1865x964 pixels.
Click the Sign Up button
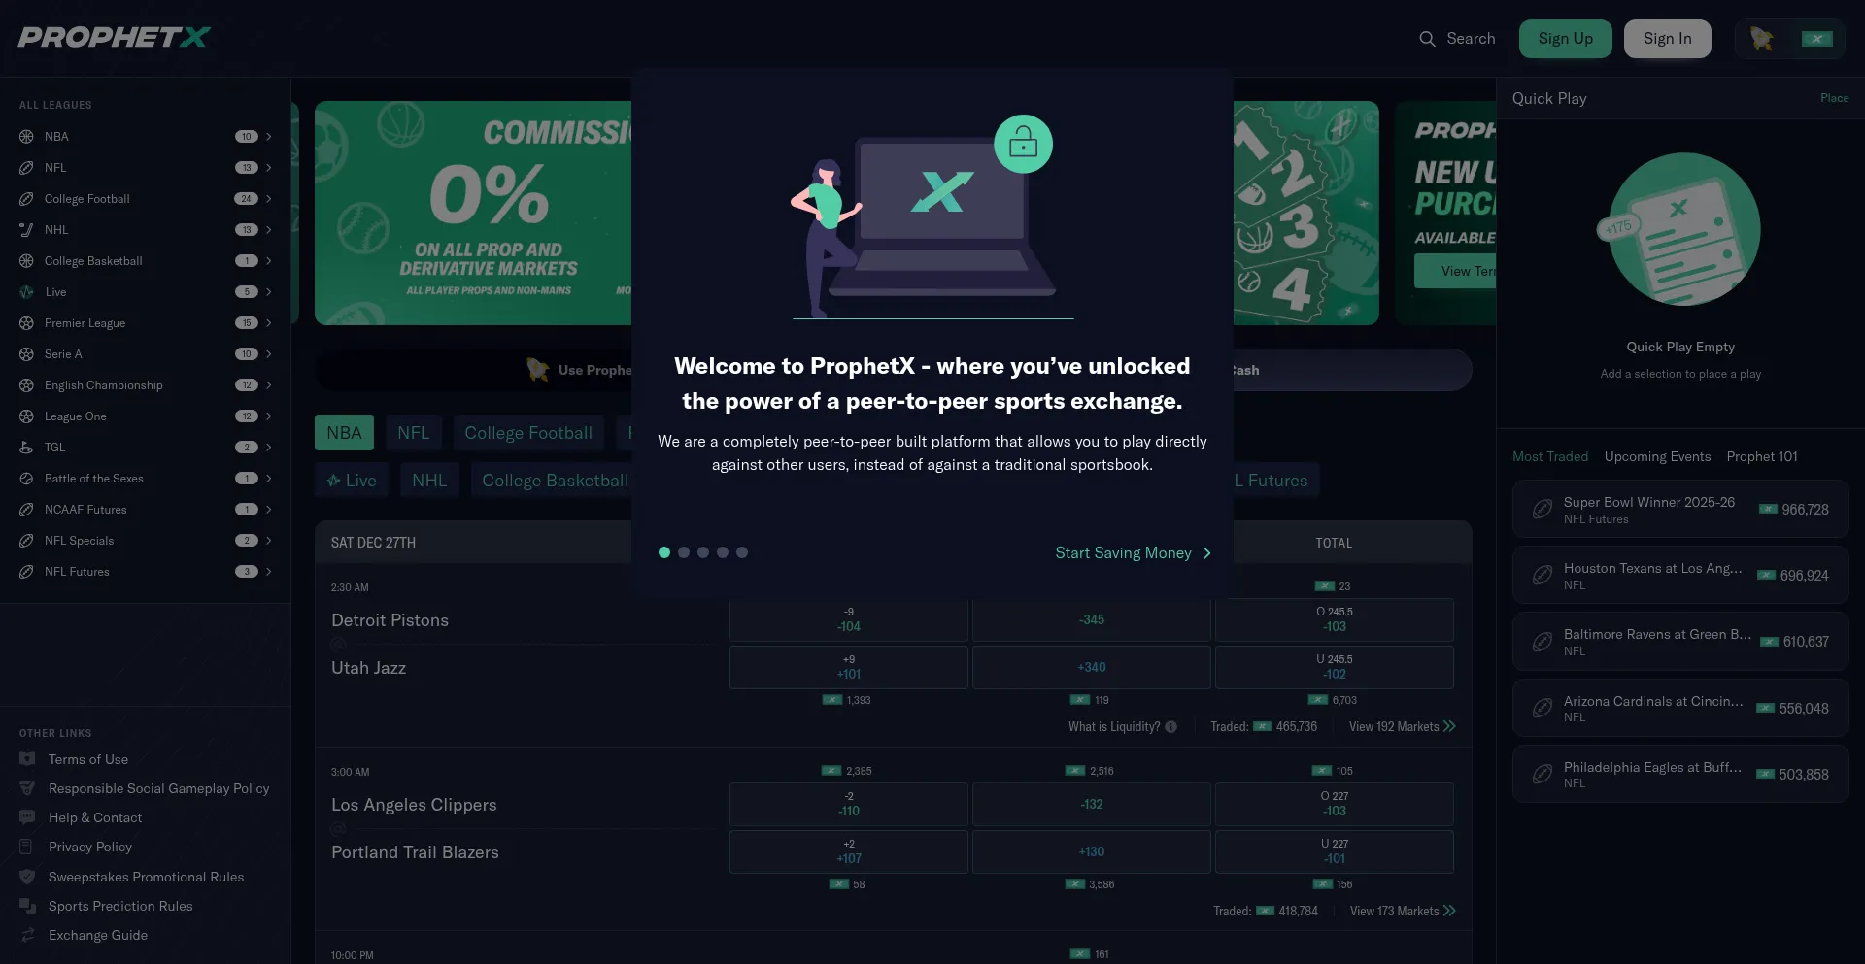click(1566, 39)
